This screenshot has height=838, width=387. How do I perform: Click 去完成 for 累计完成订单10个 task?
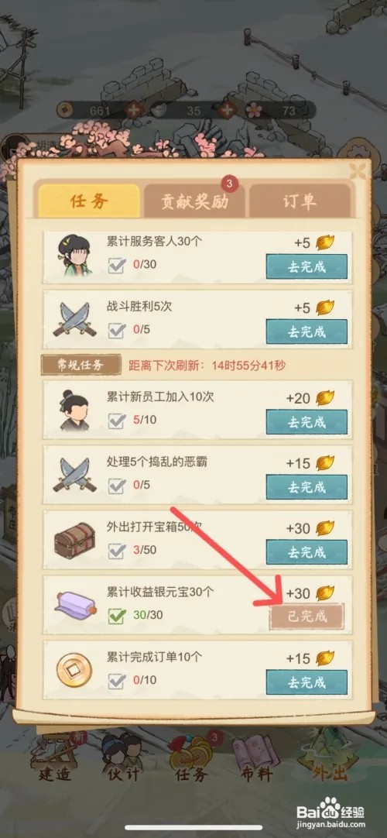click(x=307, y=682)
